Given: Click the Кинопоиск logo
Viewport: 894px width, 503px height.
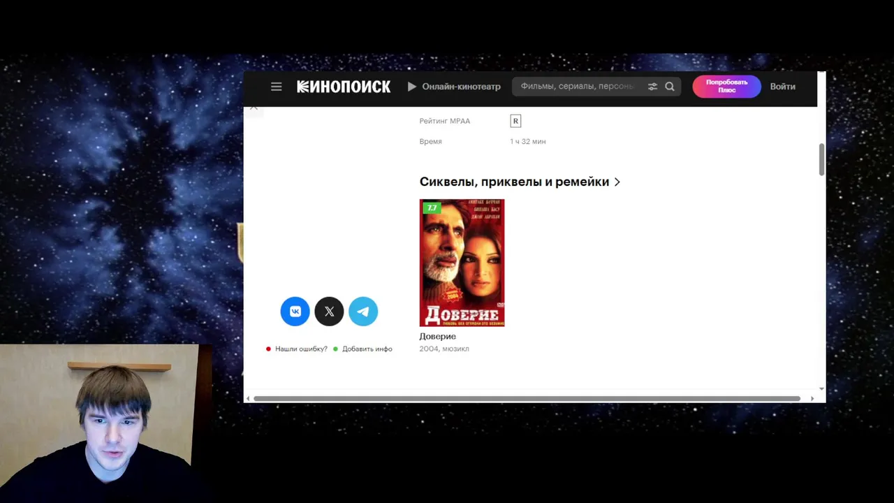Looking at the screenshot, I should 344,87.
